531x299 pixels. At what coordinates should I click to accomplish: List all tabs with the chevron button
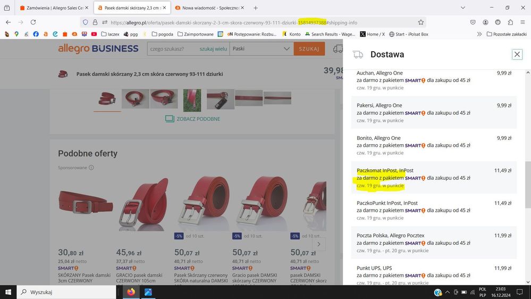(462, 7)
